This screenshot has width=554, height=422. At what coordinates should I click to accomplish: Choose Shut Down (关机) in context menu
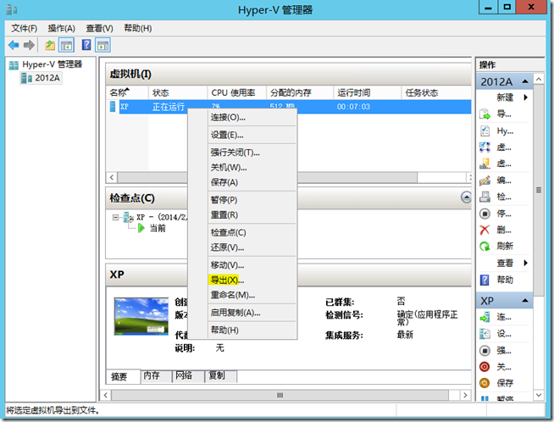pos(242,168)
